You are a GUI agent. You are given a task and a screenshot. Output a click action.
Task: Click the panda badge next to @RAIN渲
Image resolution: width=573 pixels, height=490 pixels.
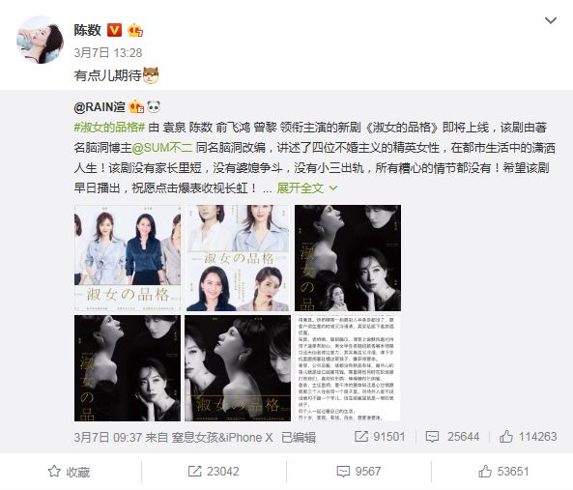tap(154, 107)
